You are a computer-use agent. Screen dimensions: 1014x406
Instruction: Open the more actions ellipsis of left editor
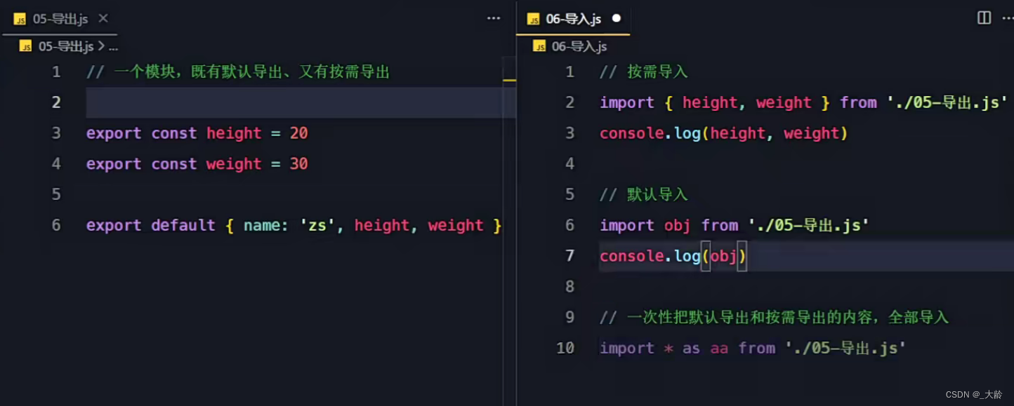point(494,18)
